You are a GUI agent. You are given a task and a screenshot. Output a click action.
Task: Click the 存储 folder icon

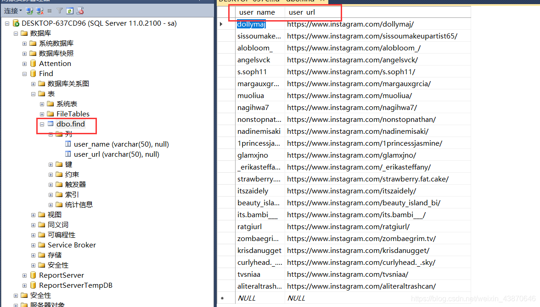(x=42, y=255)
